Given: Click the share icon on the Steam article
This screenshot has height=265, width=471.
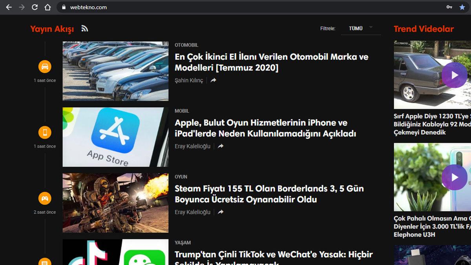Looking at the screenshot, I should 220,212.
